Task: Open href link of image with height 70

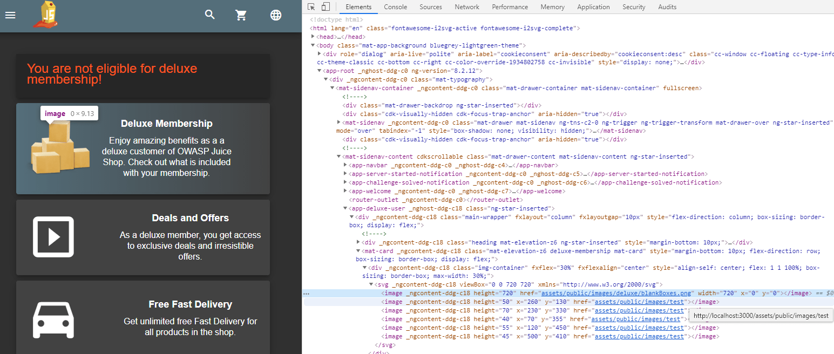Action: (x=640, y=310)
